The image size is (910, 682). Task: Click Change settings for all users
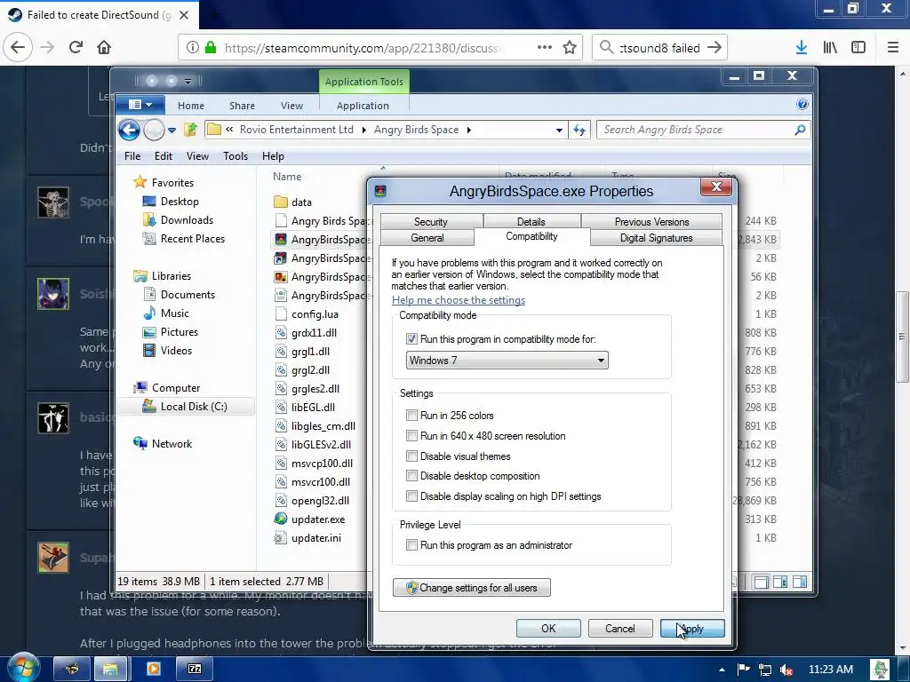[471, 588]
